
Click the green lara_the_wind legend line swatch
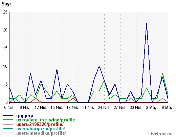[x=8, y=120]
